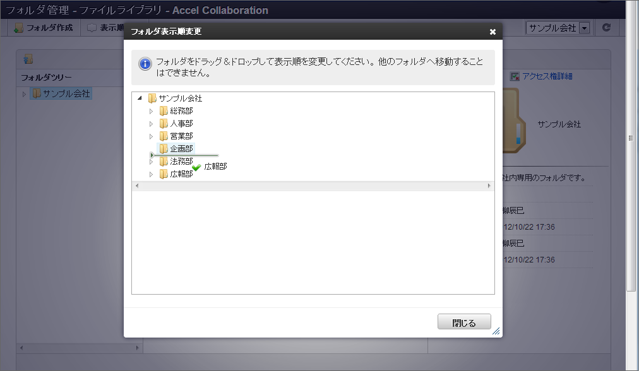The height and width of the screenshot is (371, 639).
Task: Expand the 人事部 folder node
Action: 151,124
